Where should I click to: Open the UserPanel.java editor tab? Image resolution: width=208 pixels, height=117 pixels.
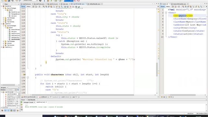(27, 4)
